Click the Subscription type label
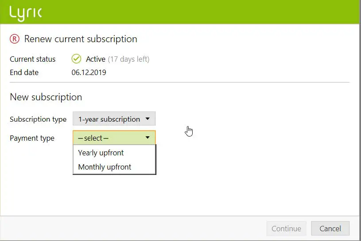The width and height of the screenshot is (361, 241). pyautogui.click(x=38, y=119)
